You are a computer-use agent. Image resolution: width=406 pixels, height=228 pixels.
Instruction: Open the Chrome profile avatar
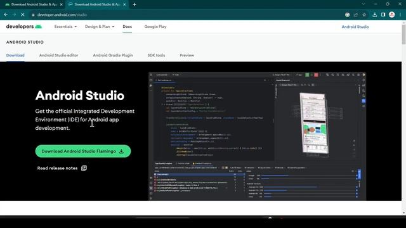point(392,15)
